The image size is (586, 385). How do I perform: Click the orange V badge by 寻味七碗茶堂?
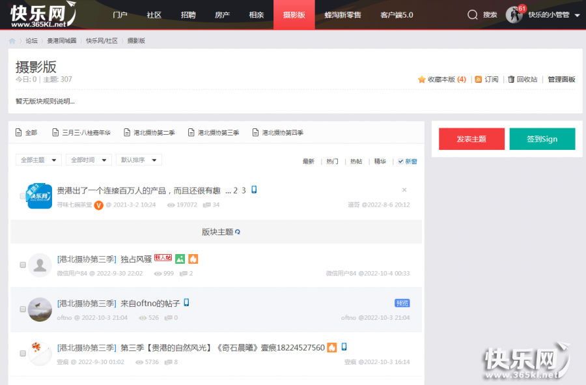click(99, 205)
